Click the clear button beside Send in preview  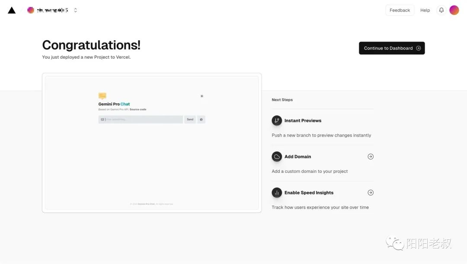(201, 119)
